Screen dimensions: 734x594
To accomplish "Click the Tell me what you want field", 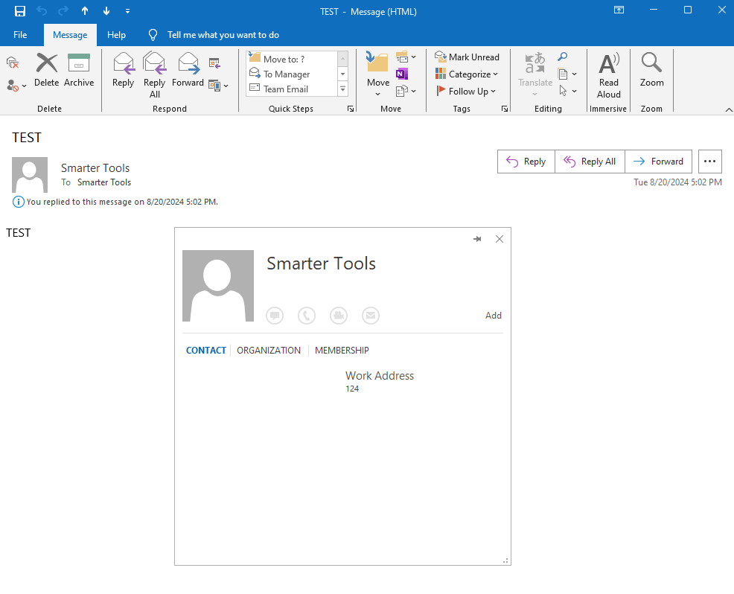I will [223, 35].
